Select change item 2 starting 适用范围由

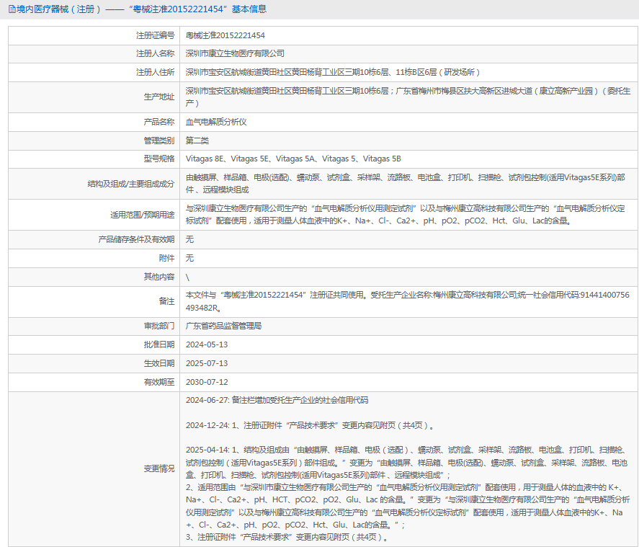[x=408, y=506]
